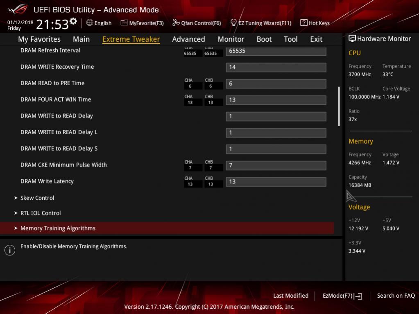Edit DRAM WRITE Recovery Time field

[x=276, y=67]
